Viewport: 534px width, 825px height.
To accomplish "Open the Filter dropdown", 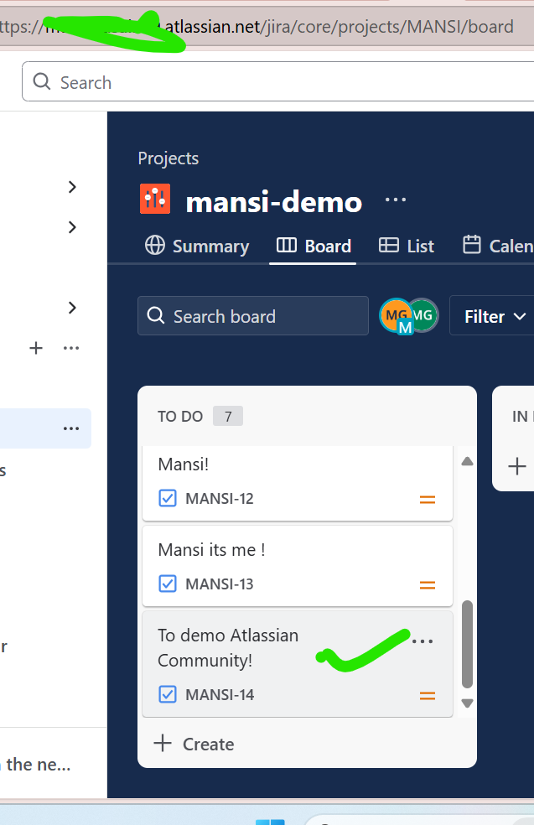I will point(494,316).
